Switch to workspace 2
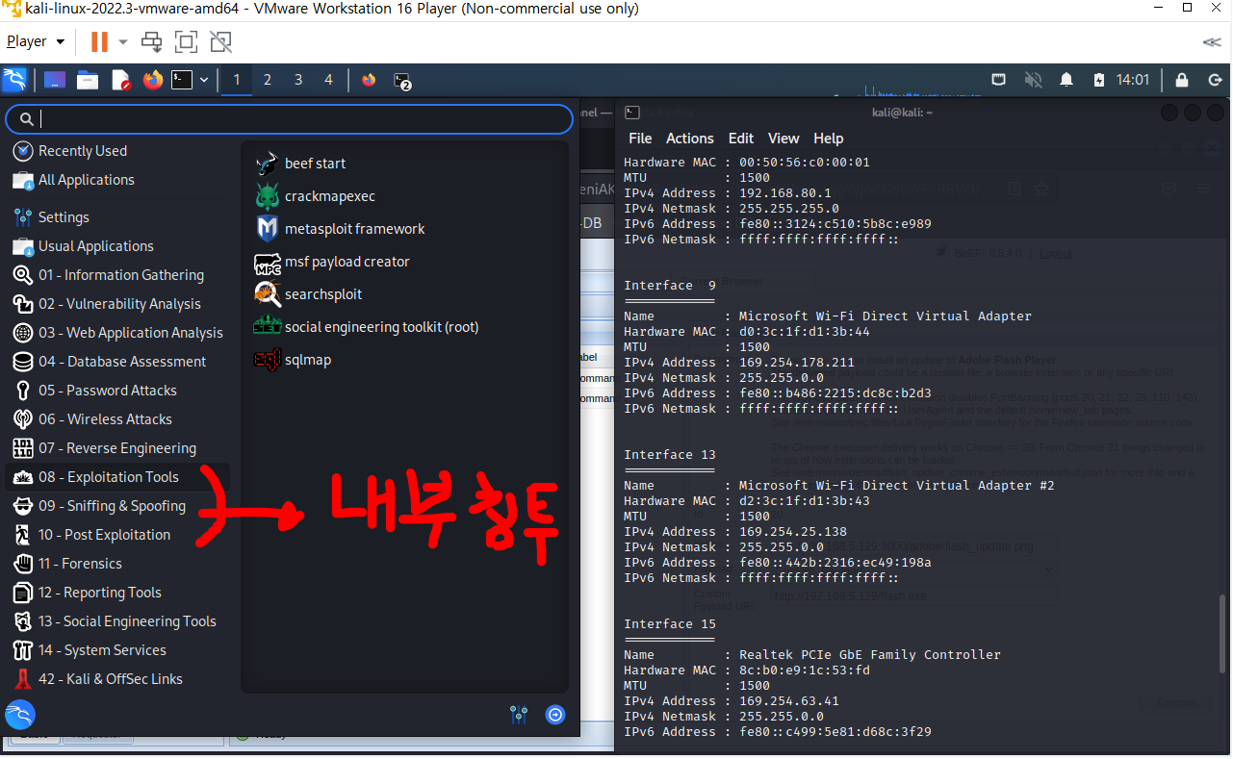The image size is (1233, 759). 268,80
